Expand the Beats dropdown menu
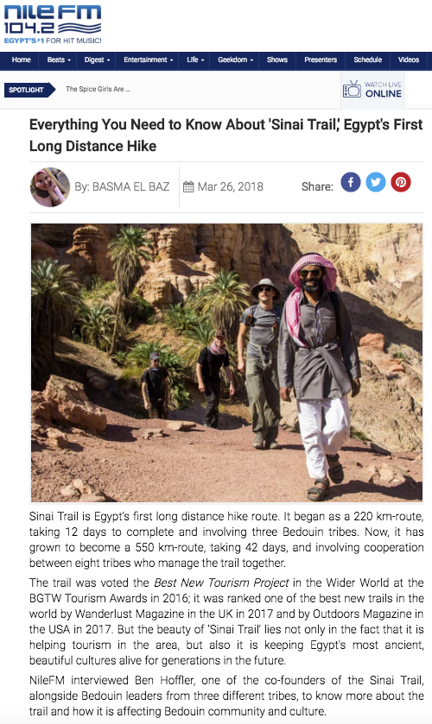This screenshot has width=432, height=724. (x=59, y=60)
